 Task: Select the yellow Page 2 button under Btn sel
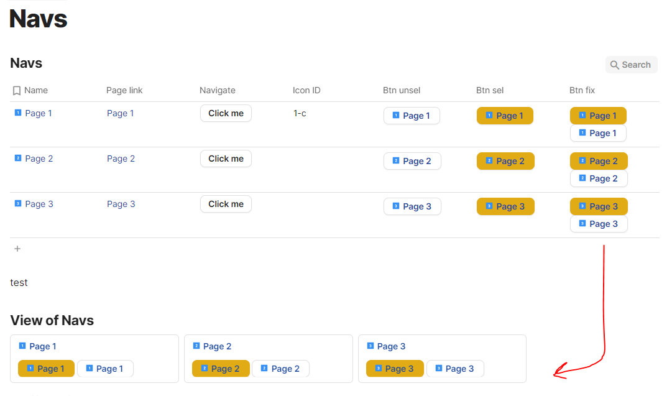click(x=505, y=161)
